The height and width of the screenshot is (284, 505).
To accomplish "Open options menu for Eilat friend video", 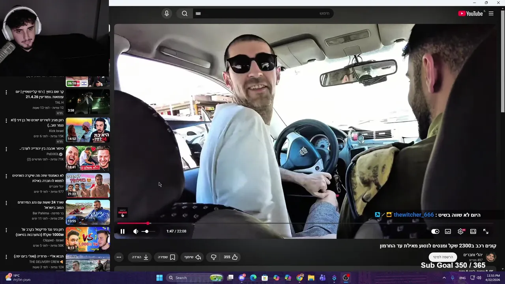I will pos(6,176).
